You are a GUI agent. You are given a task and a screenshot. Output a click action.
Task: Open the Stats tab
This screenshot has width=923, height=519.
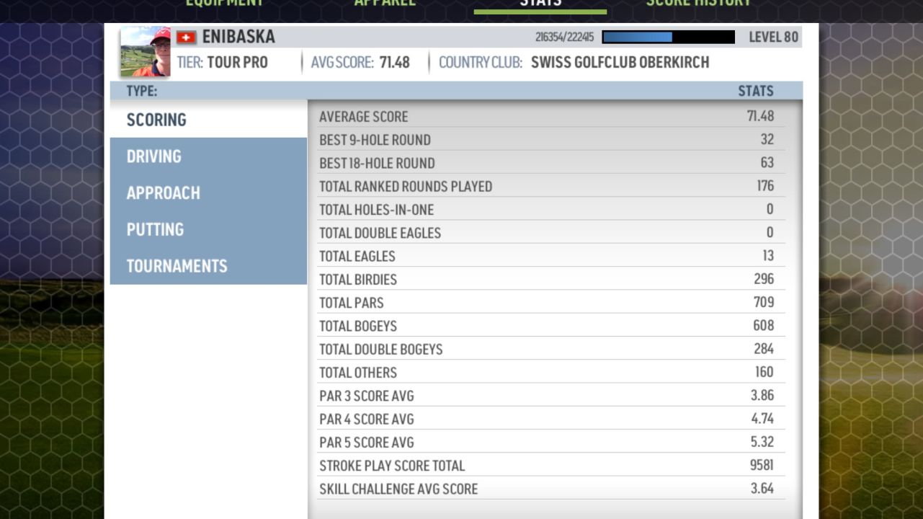click(x=540, y=4)
